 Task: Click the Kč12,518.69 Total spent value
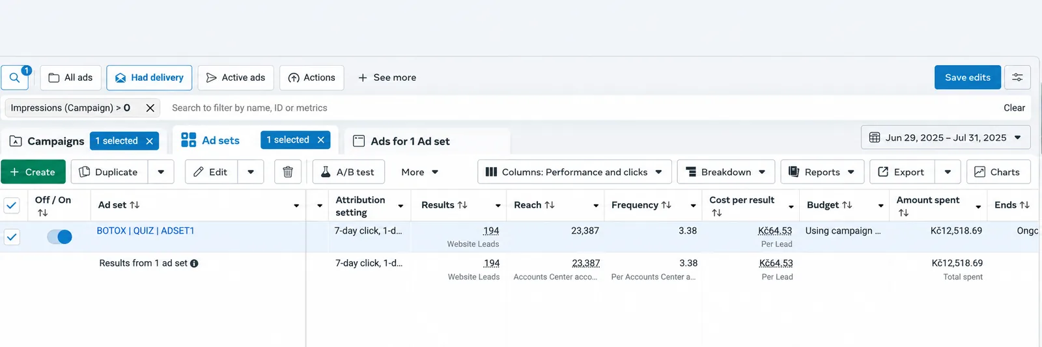click(957, 264)
